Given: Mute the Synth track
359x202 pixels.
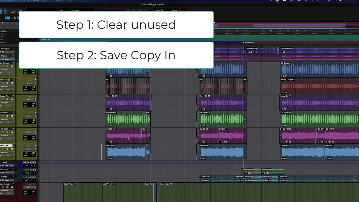Looking at the screenshot, I should click(3, 180).
